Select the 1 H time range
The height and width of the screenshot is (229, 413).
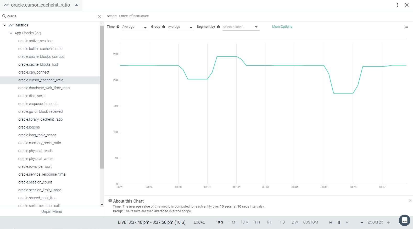click(257, 222)
